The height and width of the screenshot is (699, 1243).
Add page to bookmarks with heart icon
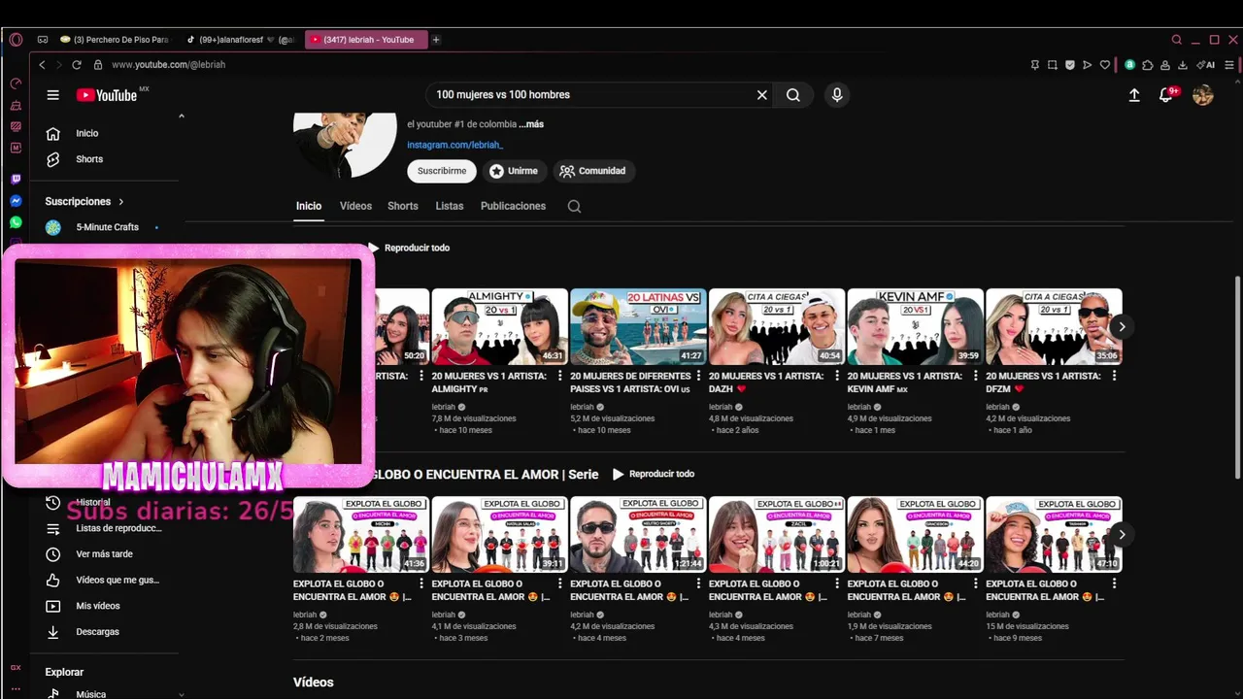pyautogui.click(x=1105, y=65)
